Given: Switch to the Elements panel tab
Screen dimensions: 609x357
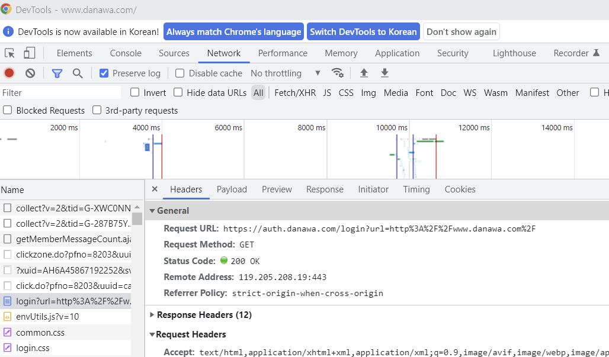Looking at the screenshot, I should 74,53.
